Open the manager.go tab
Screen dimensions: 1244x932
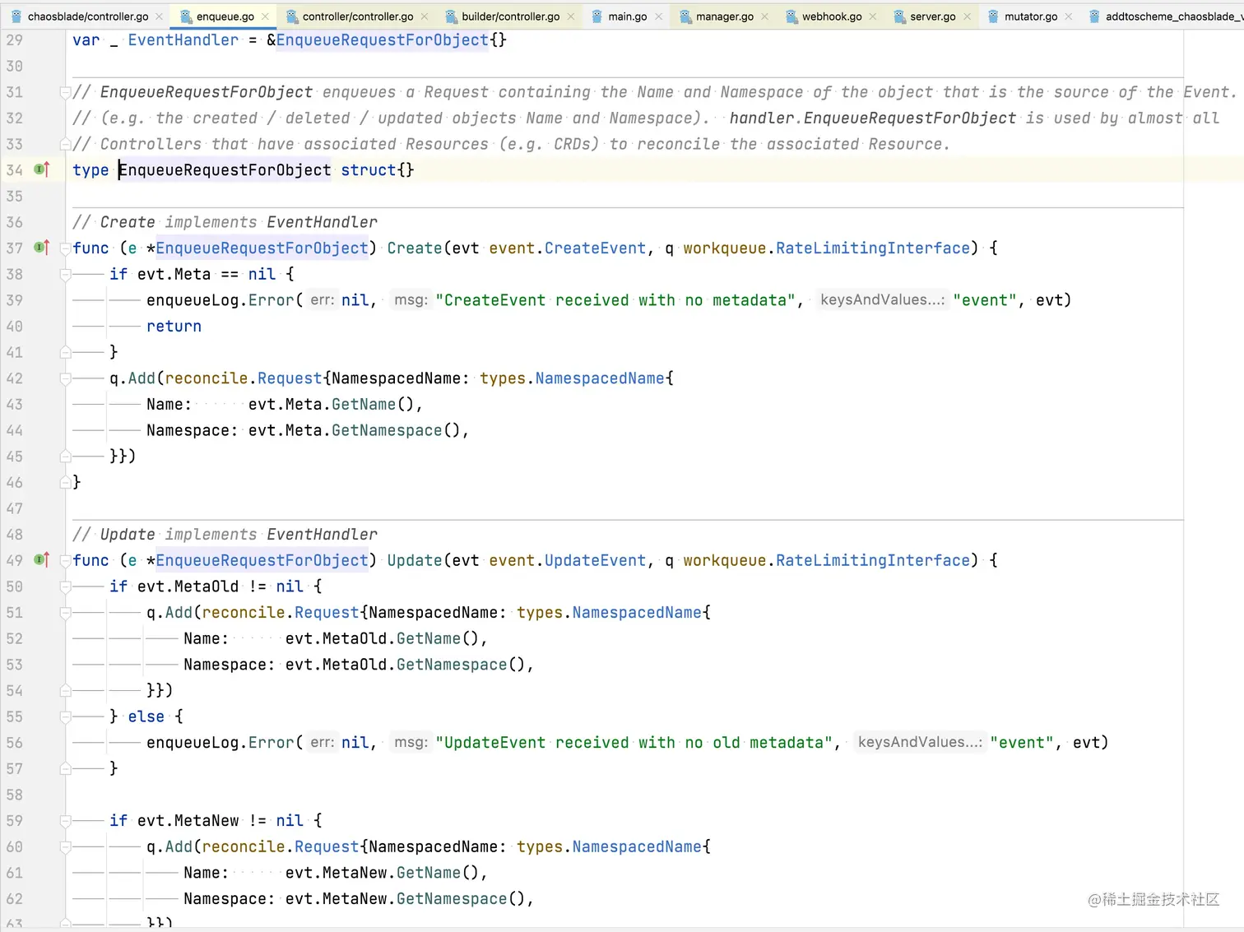(724, 16)
